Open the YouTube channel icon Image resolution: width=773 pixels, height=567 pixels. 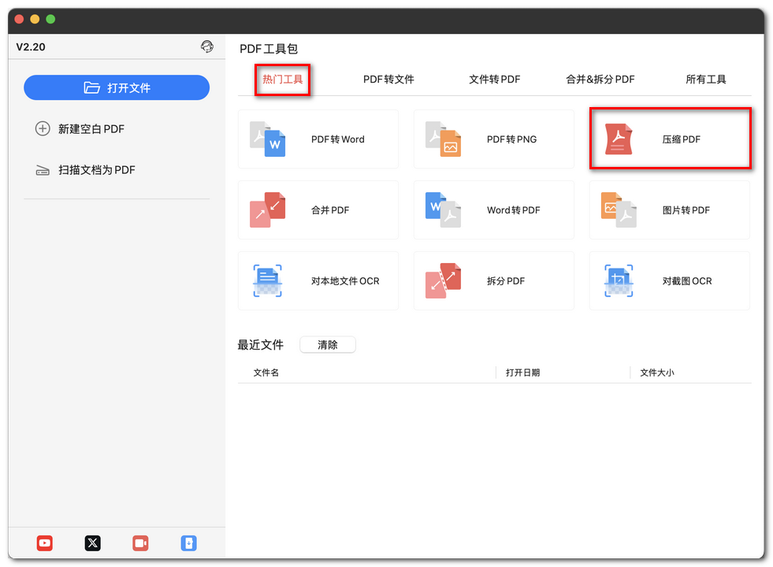coord(44,543)
